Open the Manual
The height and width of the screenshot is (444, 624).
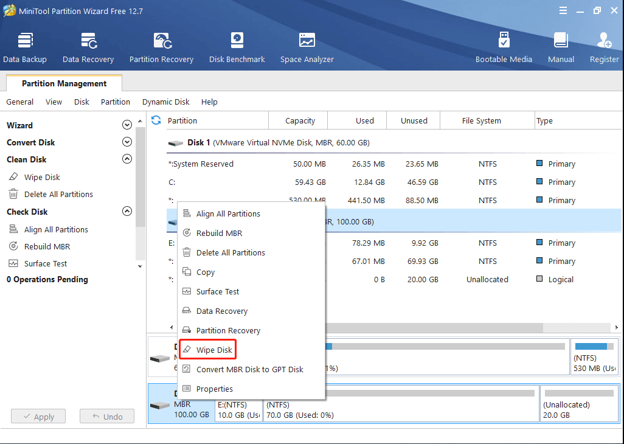(x=561, y=47)
